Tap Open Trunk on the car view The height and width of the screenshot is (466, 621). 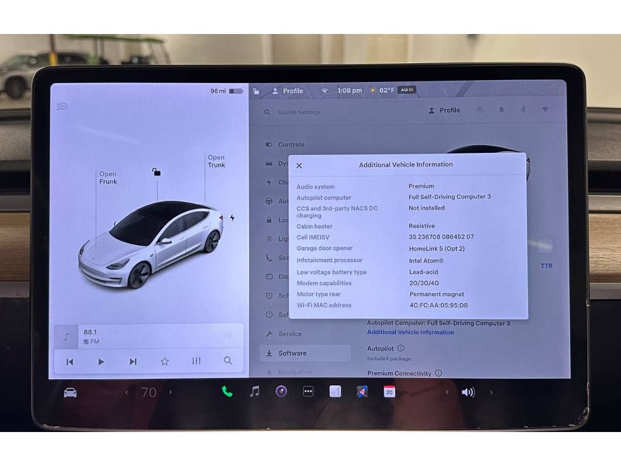[x=216, y=161]
